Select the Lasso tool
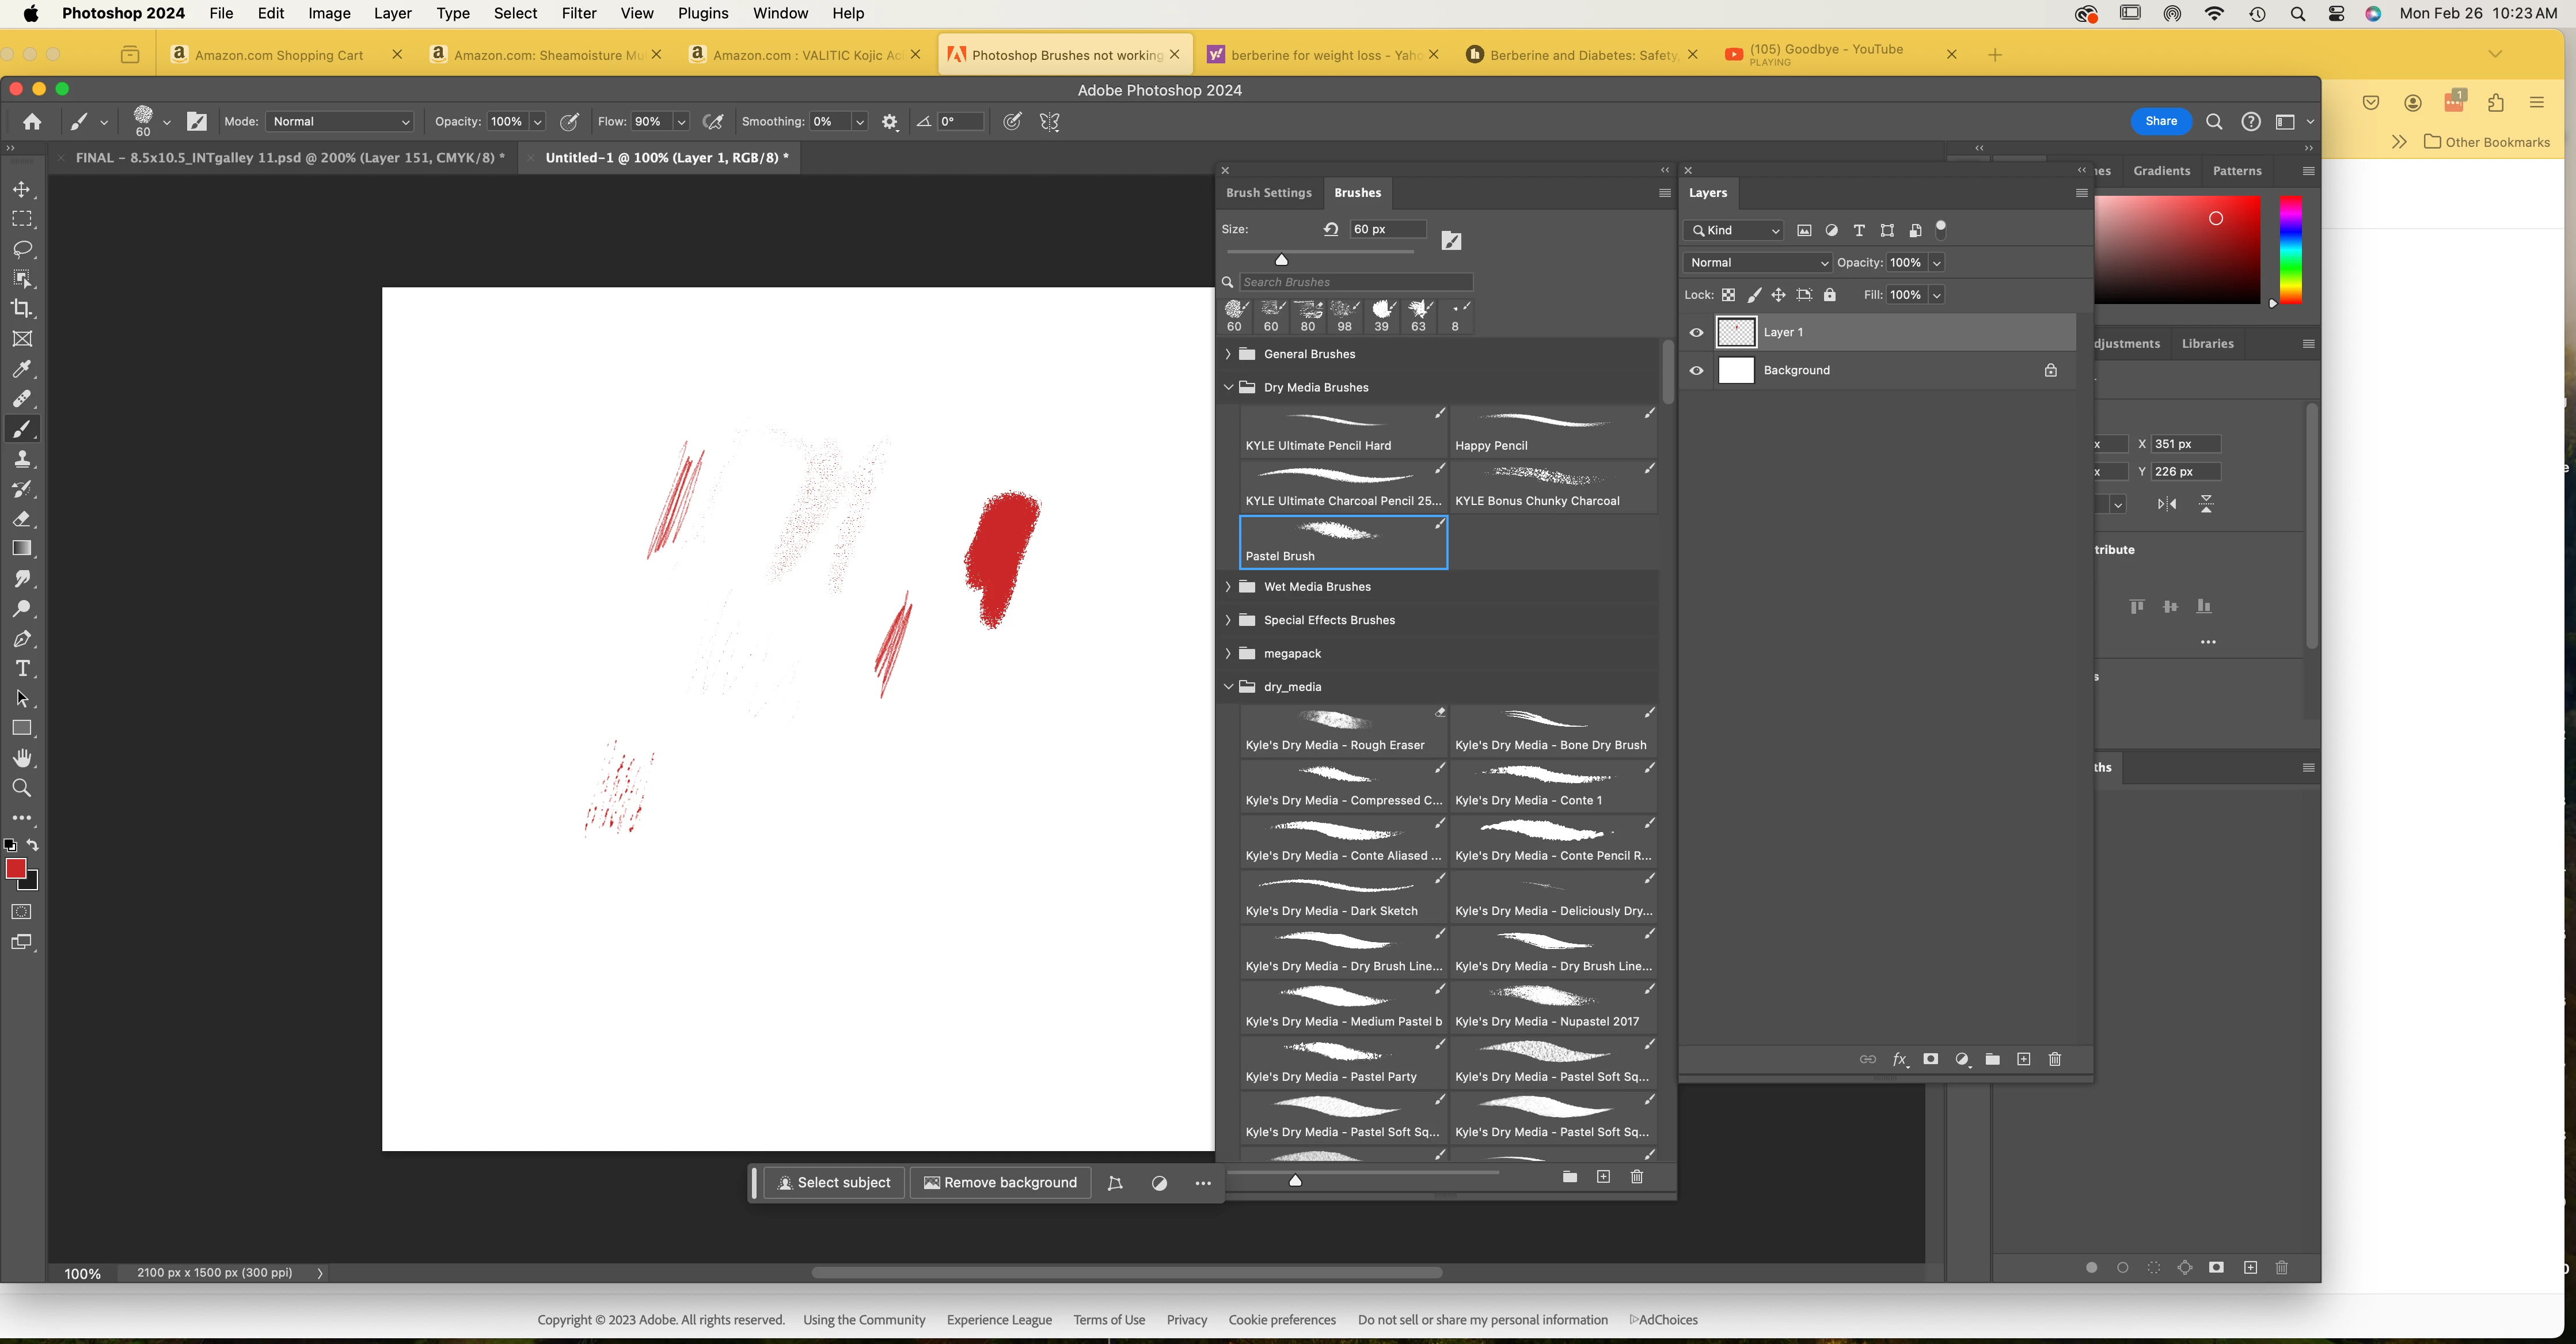The image size is (2576, 1344). click(x=22, y=249)
